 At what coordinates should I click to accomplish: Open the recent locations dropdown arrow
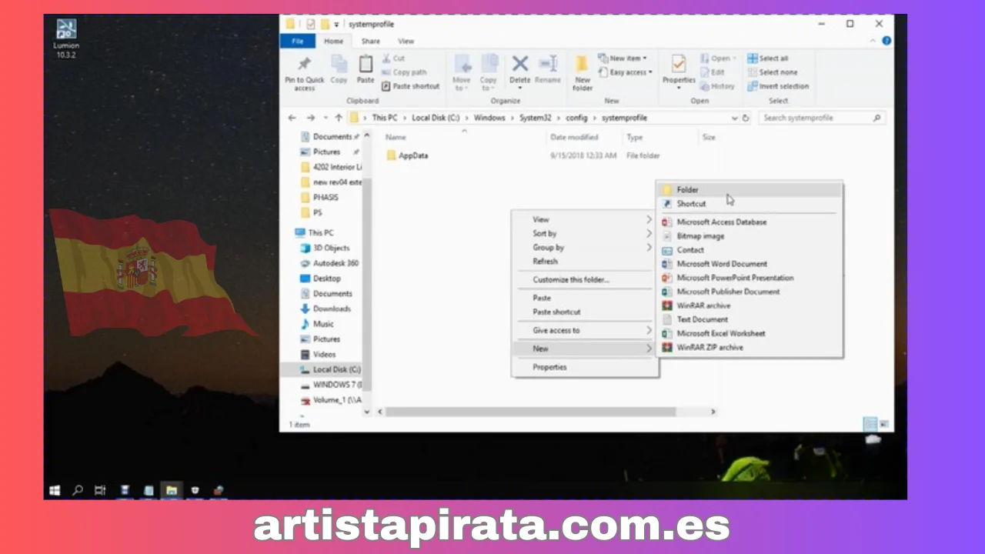point(324,118)
